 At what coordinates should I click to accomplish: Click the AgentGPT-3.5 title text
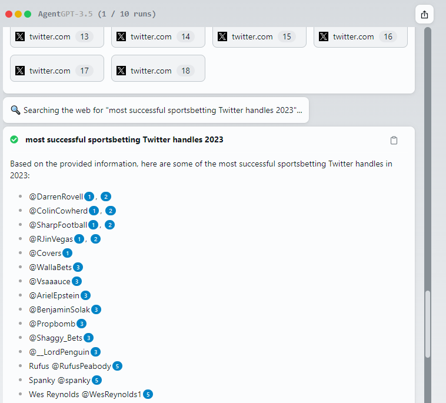[65, 14]
